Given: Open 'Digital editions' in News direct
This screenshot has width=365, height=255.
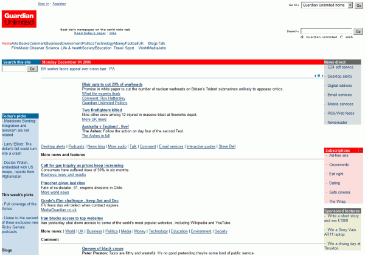Looking at the screenshot, I should point(339,86).
